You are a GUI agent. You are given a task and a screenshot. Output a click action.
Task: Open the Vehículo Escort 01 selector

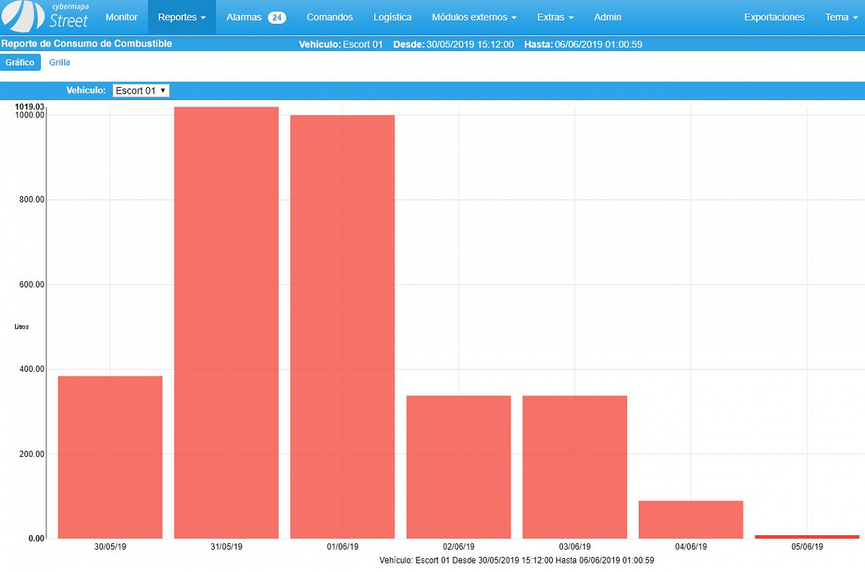point(141,91)
